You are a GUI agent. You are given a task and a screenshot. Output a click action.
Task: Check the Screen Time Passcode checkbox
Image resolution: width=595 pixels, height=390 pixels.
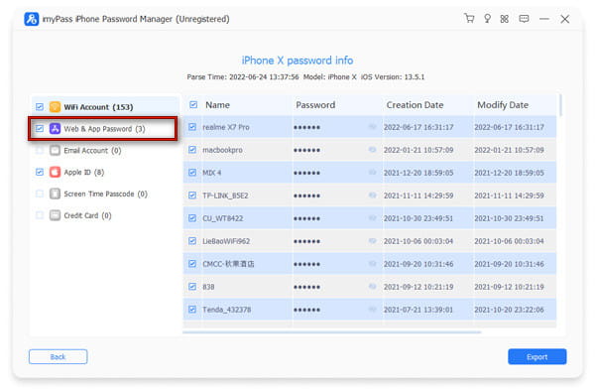pyautogui.click(x=40, y=194)
